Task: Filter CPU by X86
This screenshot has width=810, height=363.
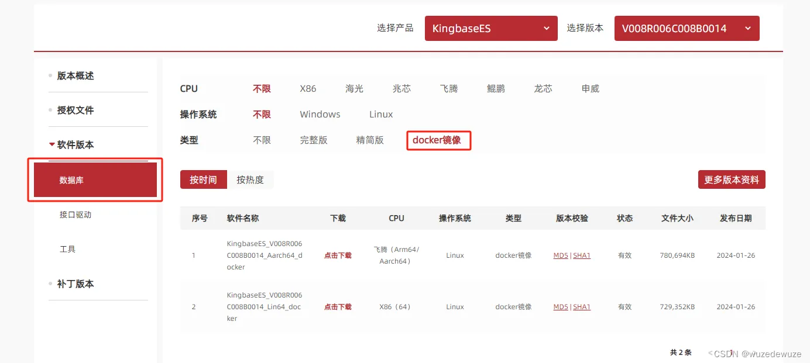Action: coord(308,89)
